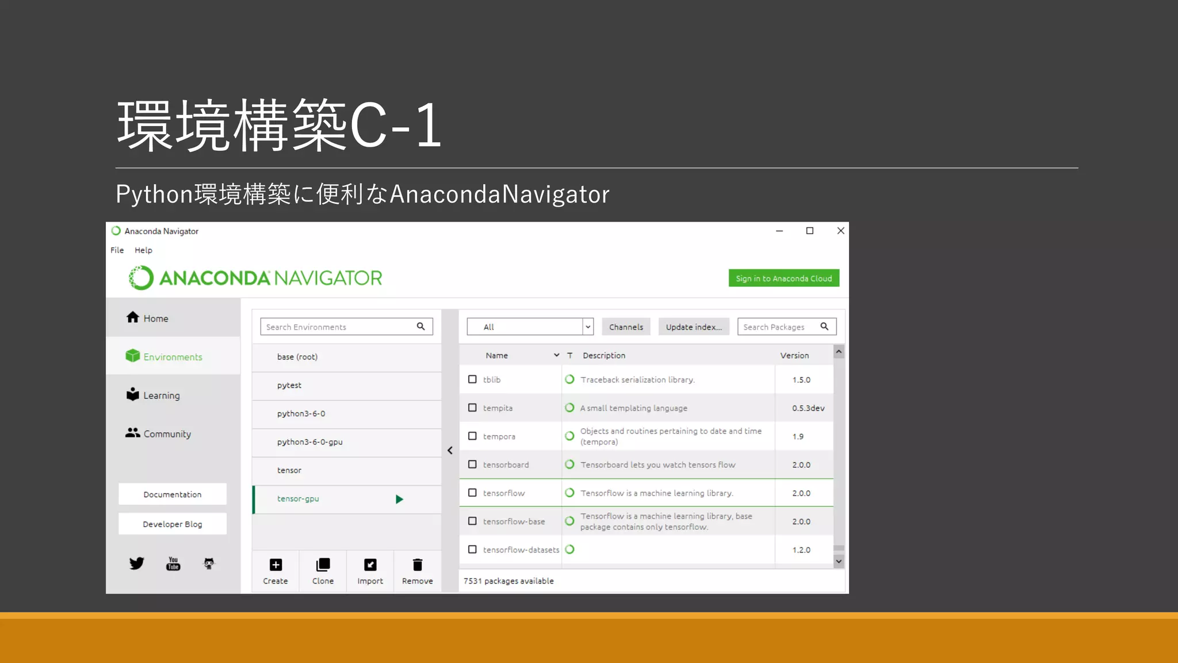Open the All package filter dropdown
Viewport: 1178px width, 663px height.
coord(530,326)
